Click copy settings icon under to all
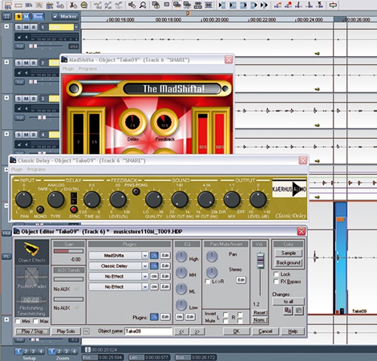The height and width of the screenshot is (361, 377). tap(288, 311)
